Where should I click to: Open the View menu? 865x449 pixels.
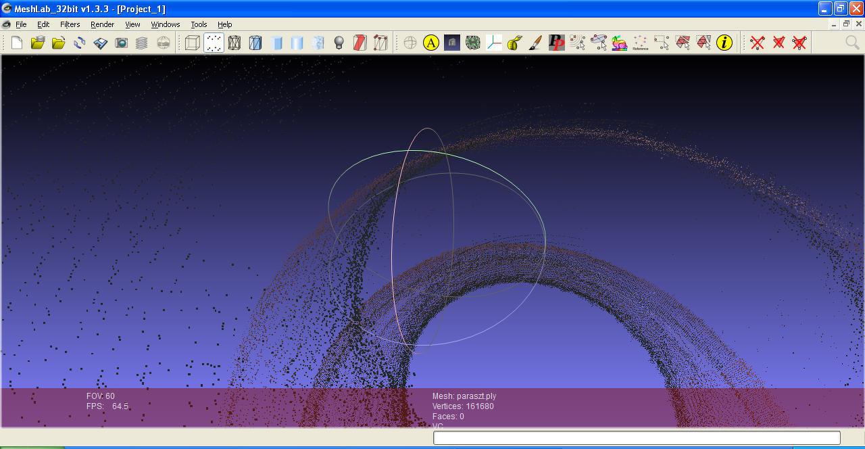(132, 24)
